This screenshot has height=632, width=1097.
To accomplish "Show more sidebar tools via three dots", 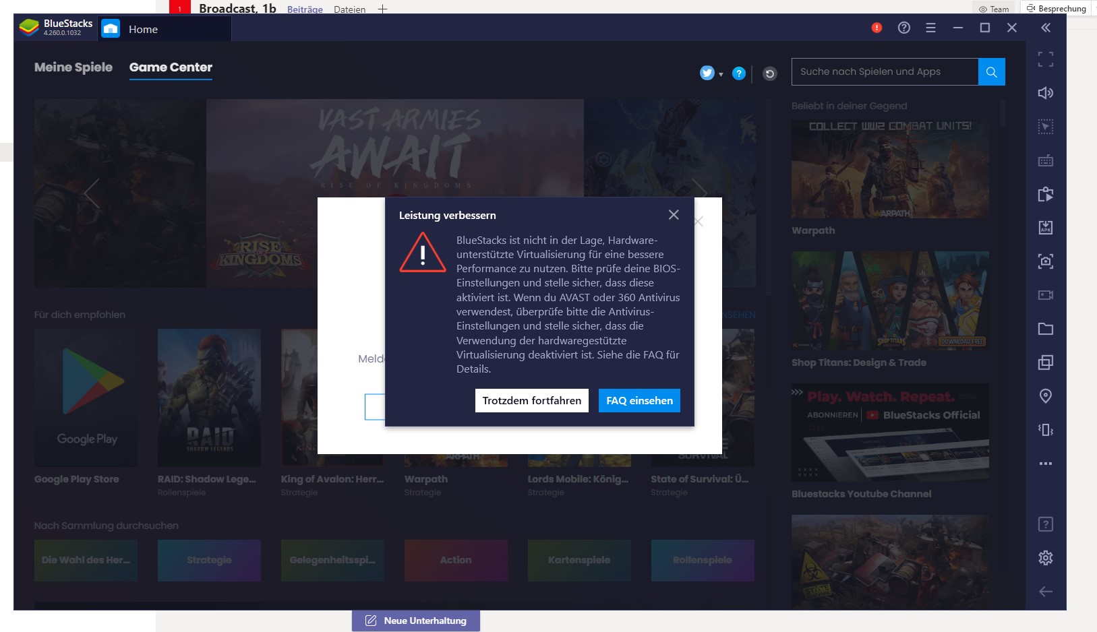I will [x=1045, y=464].
